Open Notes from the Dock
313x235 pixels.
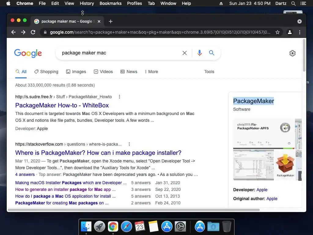153,227
